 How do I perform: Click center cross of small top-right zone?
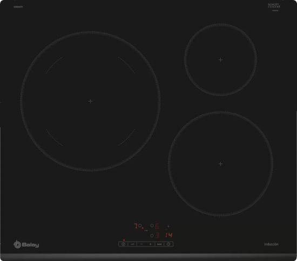pos(220,60)
